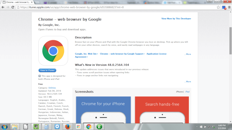Viewport: 232px width, 130px height.
Task: Open the Calculator taskbar icon
Action: (x=46, y=127)
